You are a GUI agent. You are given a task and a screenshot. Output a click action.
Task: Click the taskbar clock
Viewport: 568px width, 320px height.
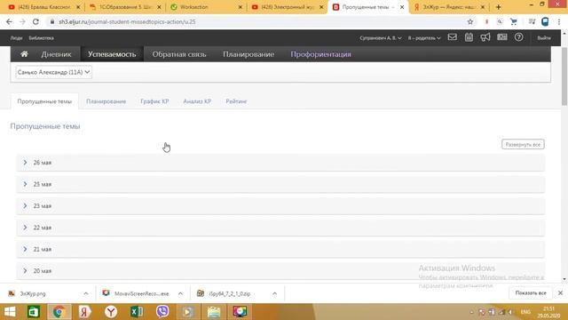coord(548,312)
